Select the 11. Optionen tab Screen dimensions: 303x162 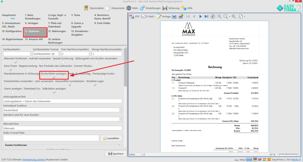point(35,32)
